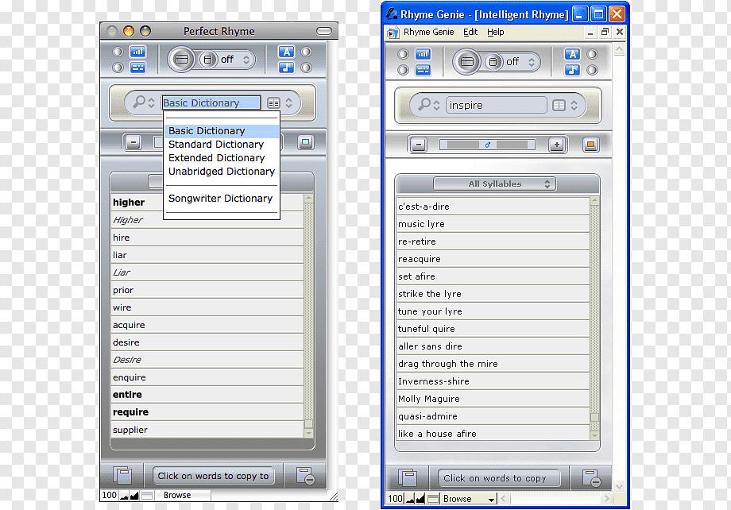Click the zoom-out mountain icon in Perfect Rhyme status bar

tap(124, 496)
